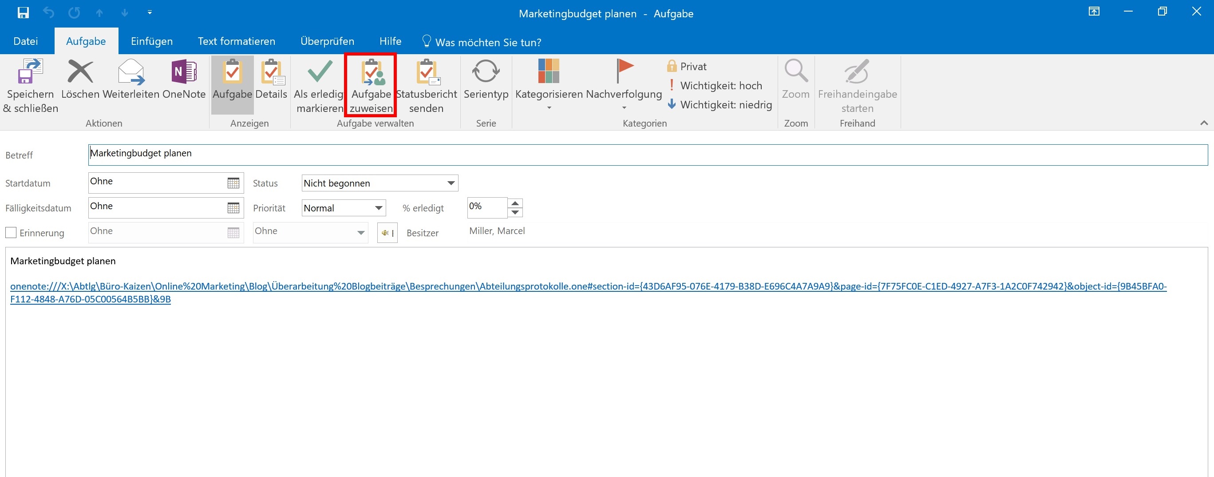Mark the task with Als erledigt markieren

click(x=320, y=85)
